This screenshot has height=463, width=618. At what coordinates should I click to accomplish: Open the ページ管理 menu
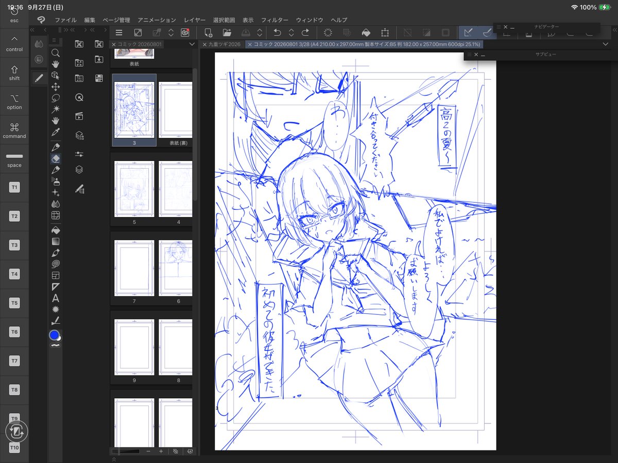(116, 20)
